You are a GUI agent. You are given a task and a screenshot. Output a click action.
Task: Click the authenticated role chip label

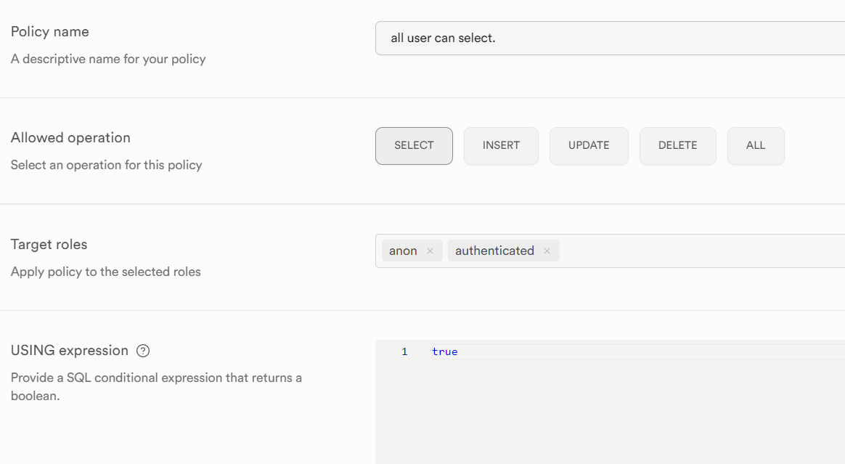coord(494,251)
